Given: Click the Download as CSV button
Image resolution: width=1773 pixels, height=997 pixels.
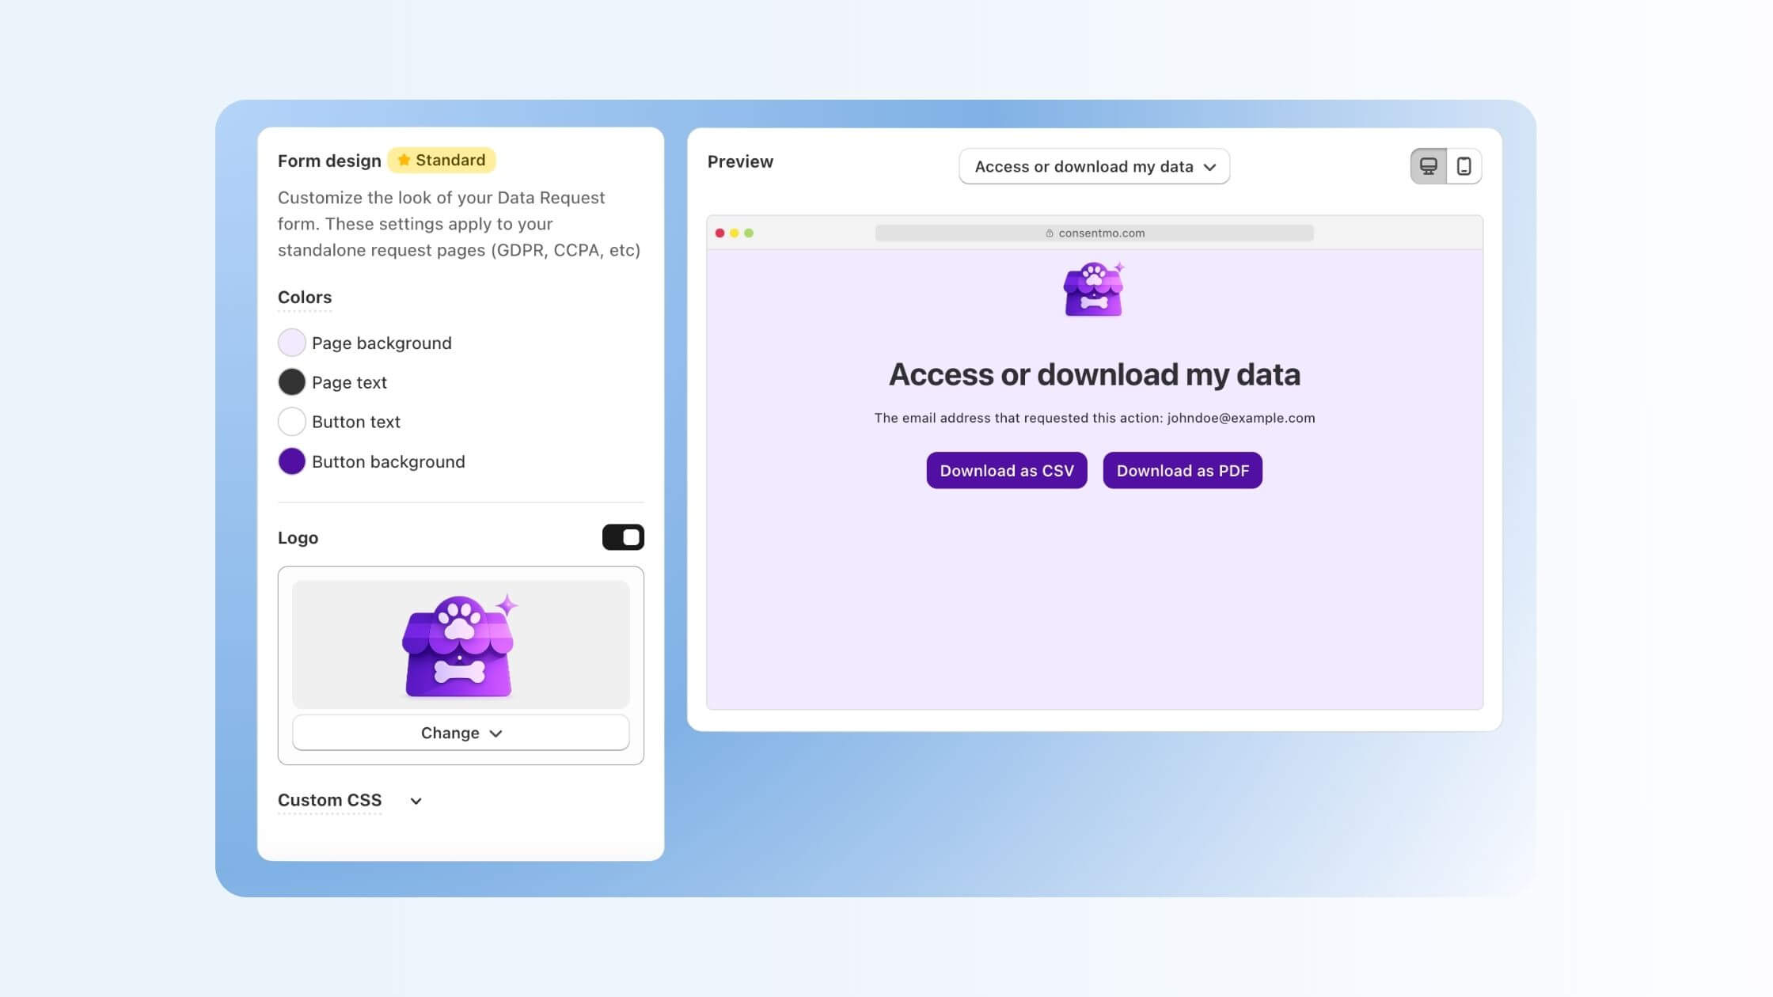Looking at the screenshot, I should [1006, 470].
